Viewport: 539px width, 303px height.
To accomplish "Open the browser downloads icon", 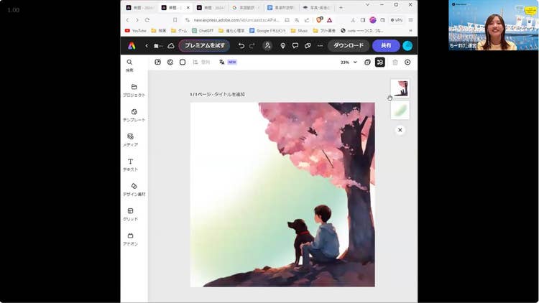I will click(353, 20).
